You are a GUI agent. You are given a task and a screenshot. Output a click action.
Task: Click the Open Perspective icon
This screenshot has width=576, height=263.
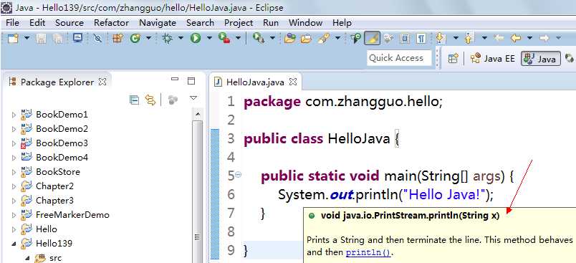point(453,58)
